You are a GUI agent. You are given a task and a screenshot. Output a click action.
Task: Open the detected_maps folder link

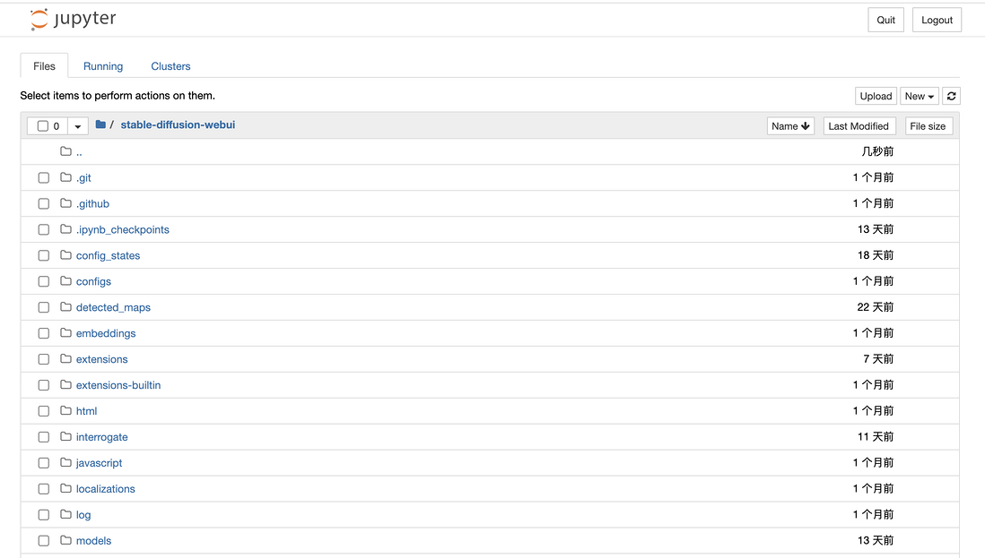tap(113, 307)
